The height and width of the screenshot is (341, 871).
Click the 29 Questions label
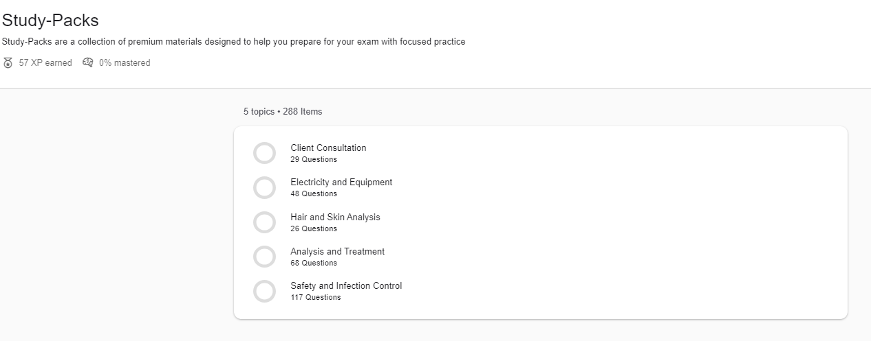point(314,160)
